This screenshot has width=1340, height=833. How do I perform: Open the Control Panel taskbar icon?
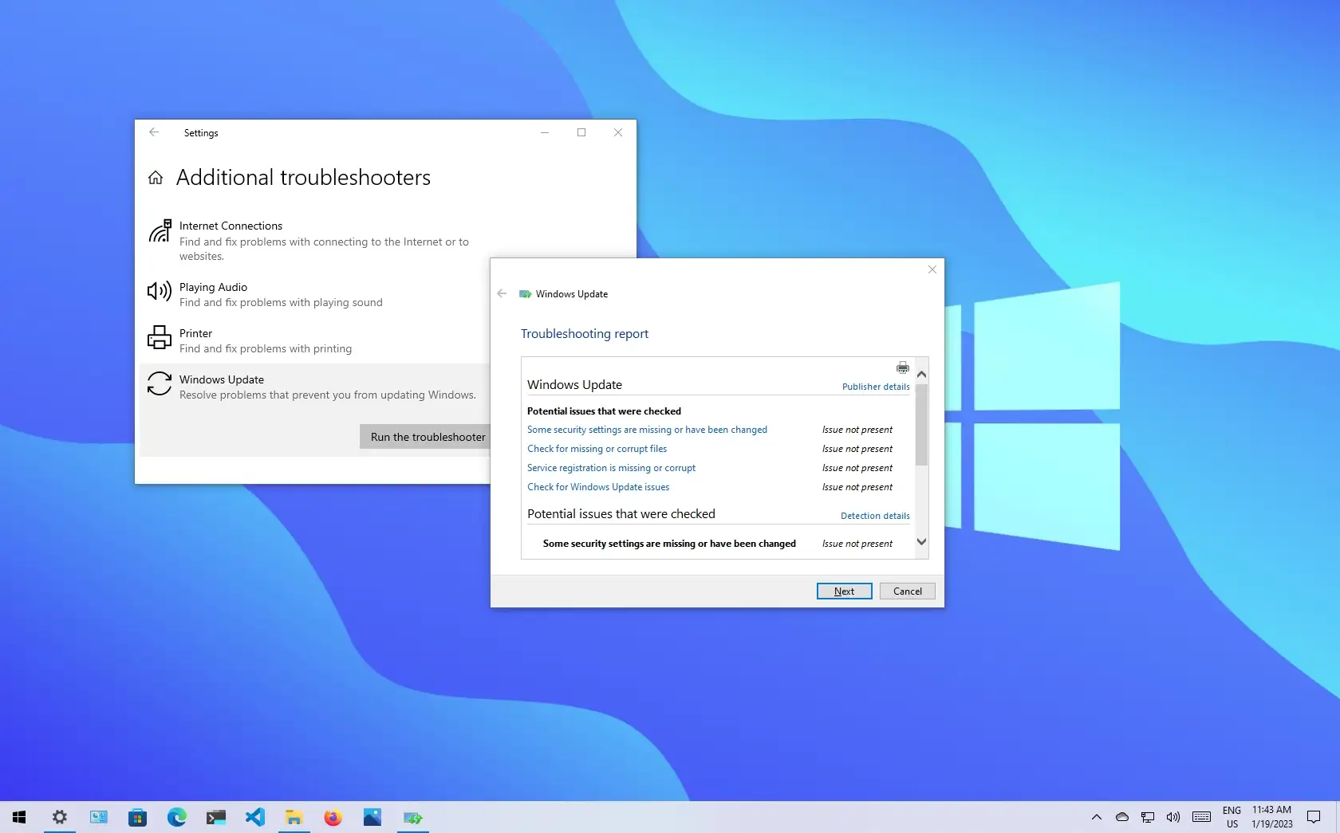click(x=99, y=817)
